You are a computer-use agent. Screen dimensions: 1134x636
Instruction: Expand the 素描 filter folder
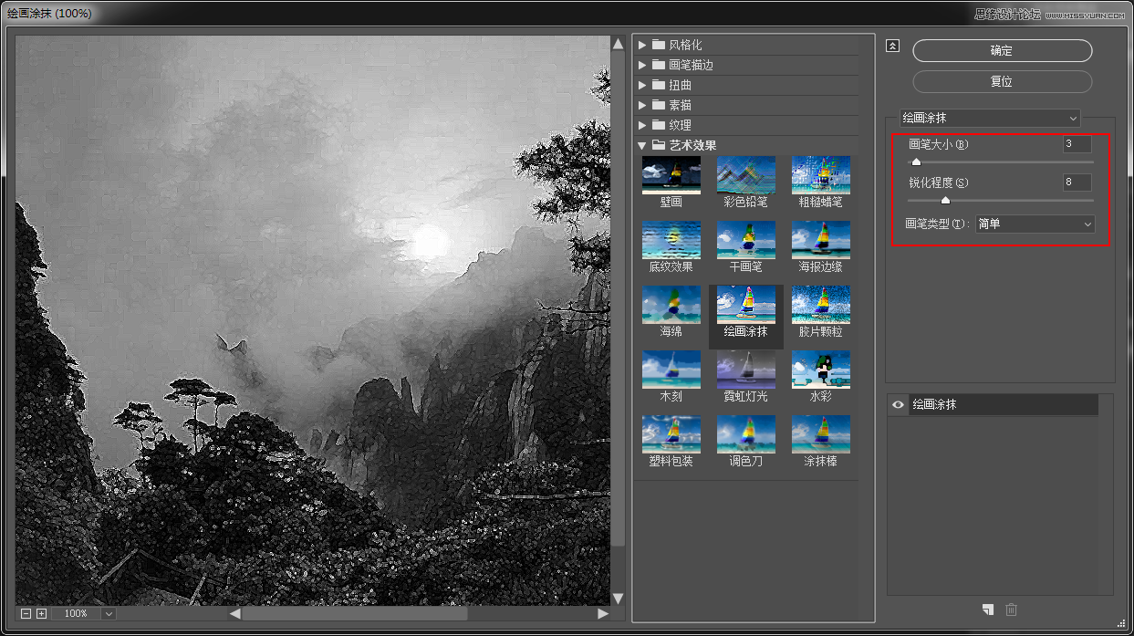point(642,105)
